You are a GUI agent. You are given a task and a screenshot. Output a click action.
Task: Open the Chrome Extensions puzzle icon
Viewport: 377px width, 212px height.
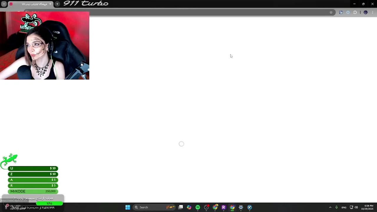355,12
